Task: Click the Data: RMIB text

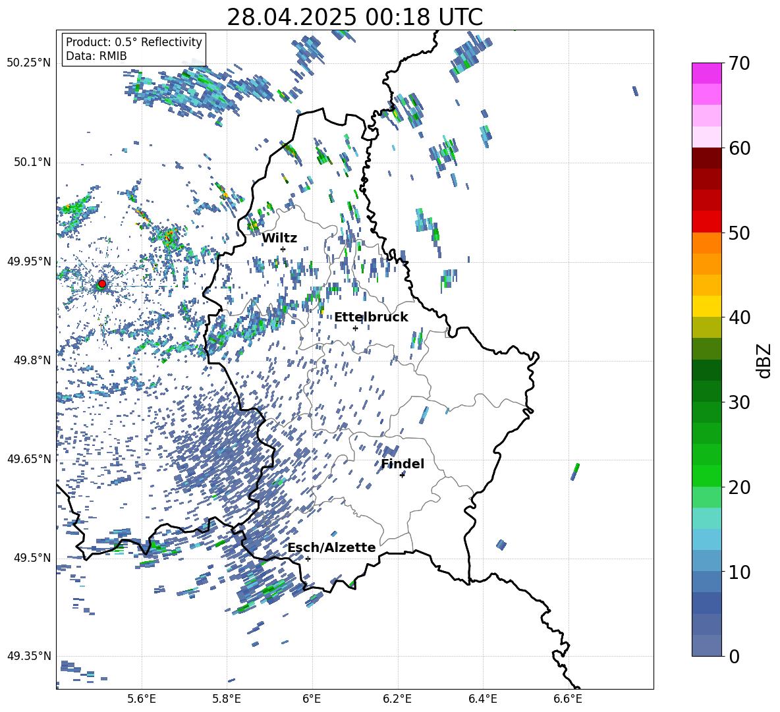Action: click(x=96, y=56)
